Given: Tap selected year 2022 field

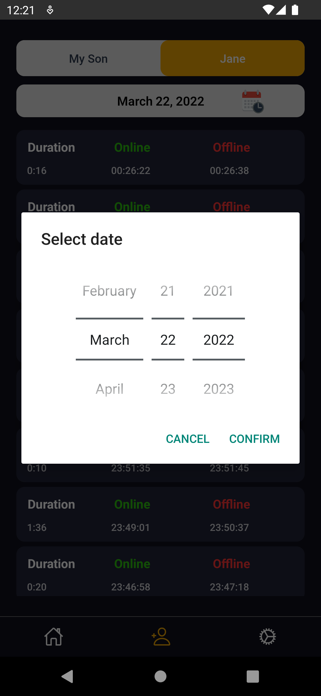Looking at the screenshot, I should click(218, 340).
